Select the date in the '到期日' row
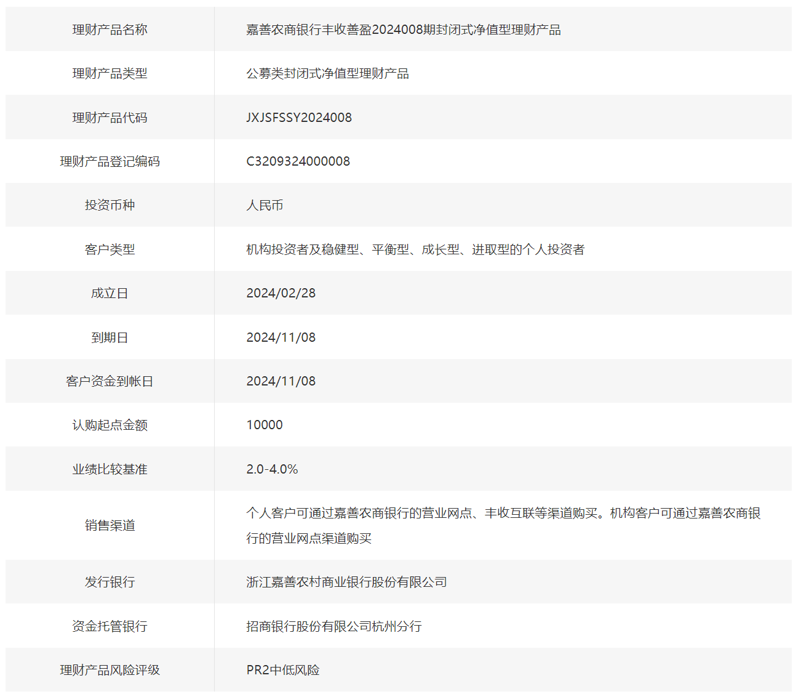This screenshot has width=793, height=694. pos(281,337)
